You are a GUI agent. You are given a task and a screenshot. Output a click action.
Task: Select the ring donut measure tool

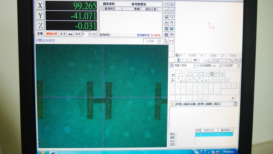(x=212, y=74)
